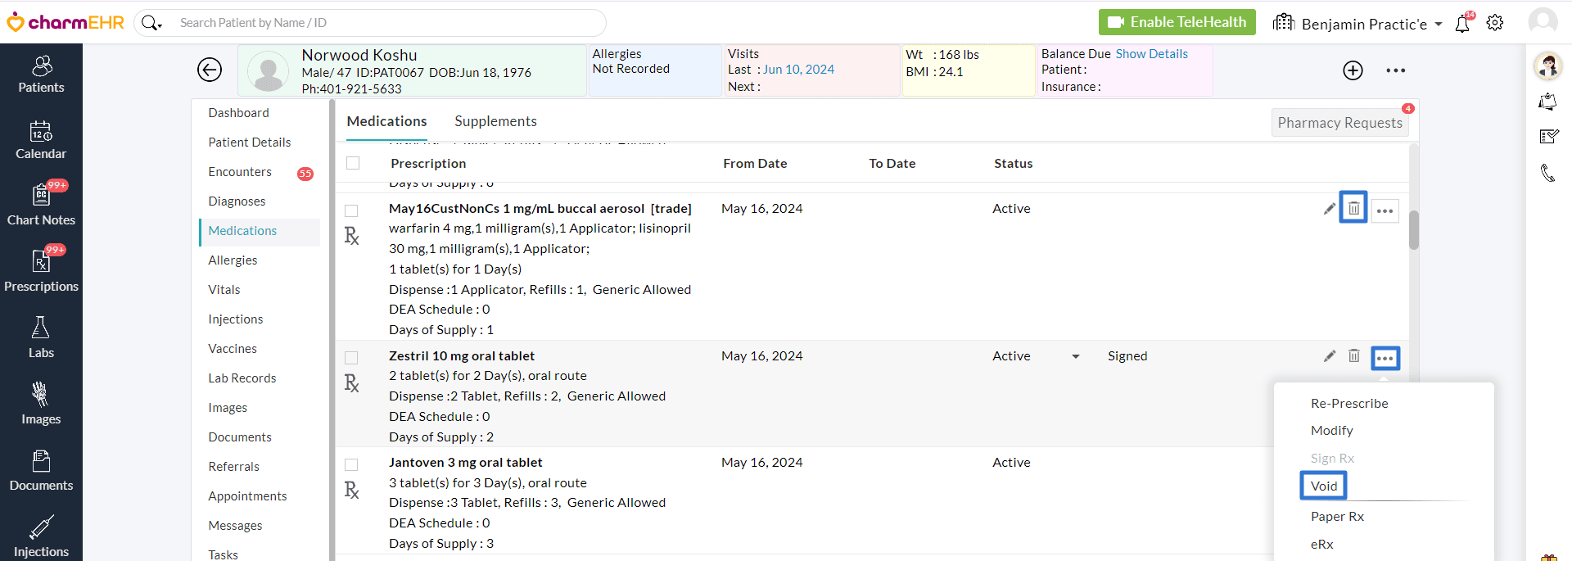The image size is (1572, 561).
Task: Tick the Zestril 10 mg row checkbox
Action: (x=351, y=358)
